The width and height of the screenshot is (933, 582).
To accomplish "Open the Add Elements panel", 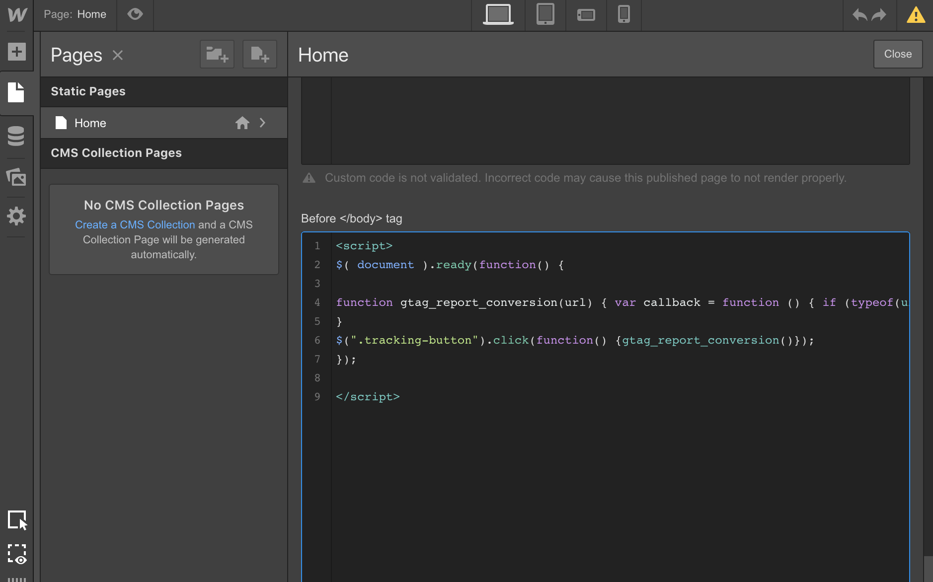I will [17, 52].
